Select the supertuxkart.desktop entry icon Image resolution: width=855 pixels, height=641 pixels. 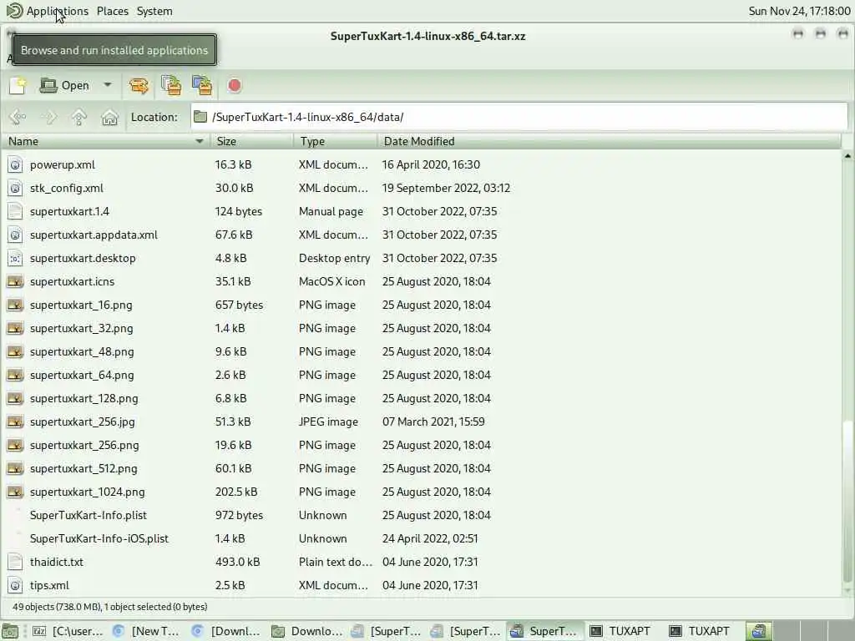15,259
